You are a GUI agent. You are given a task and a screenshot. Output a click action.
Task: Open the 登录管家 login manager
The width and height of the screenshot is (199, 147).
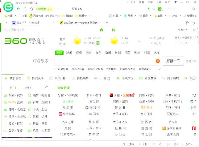click(x=190, y=16)
